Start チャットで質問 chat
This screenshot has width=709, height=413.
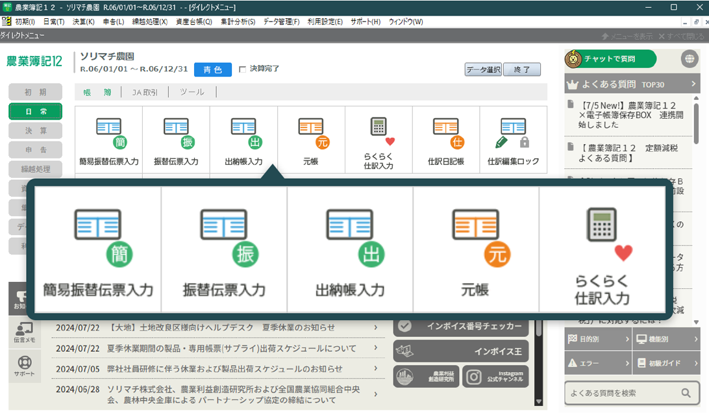(x=610, y=59)
